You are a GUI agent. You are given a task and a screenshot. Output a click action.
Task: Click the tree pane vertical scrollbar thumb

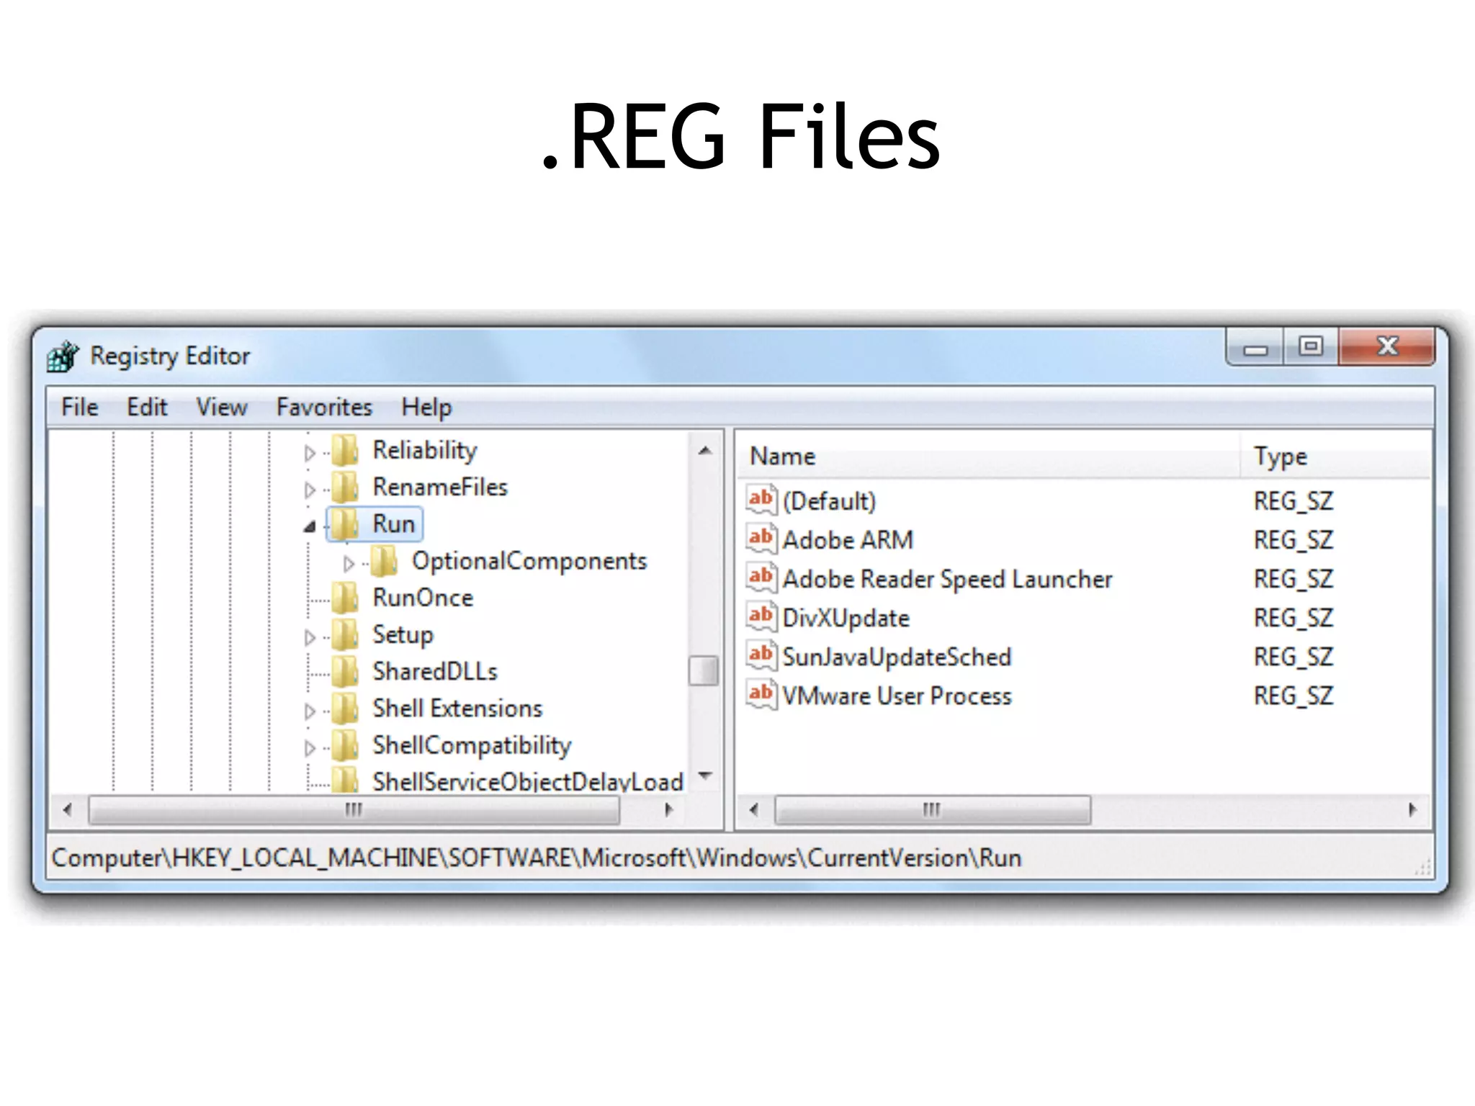704,670
